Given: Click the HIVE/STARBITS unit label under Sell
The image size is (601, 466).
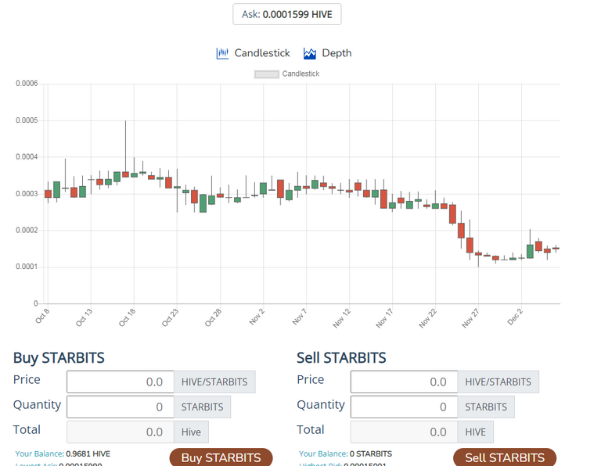Looking at the screenshot, I should [x=498, y=382].
